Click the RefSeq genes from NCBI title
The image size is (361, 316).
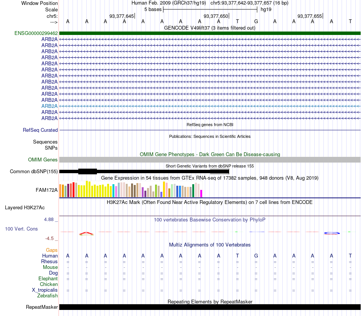pos(210,125)
